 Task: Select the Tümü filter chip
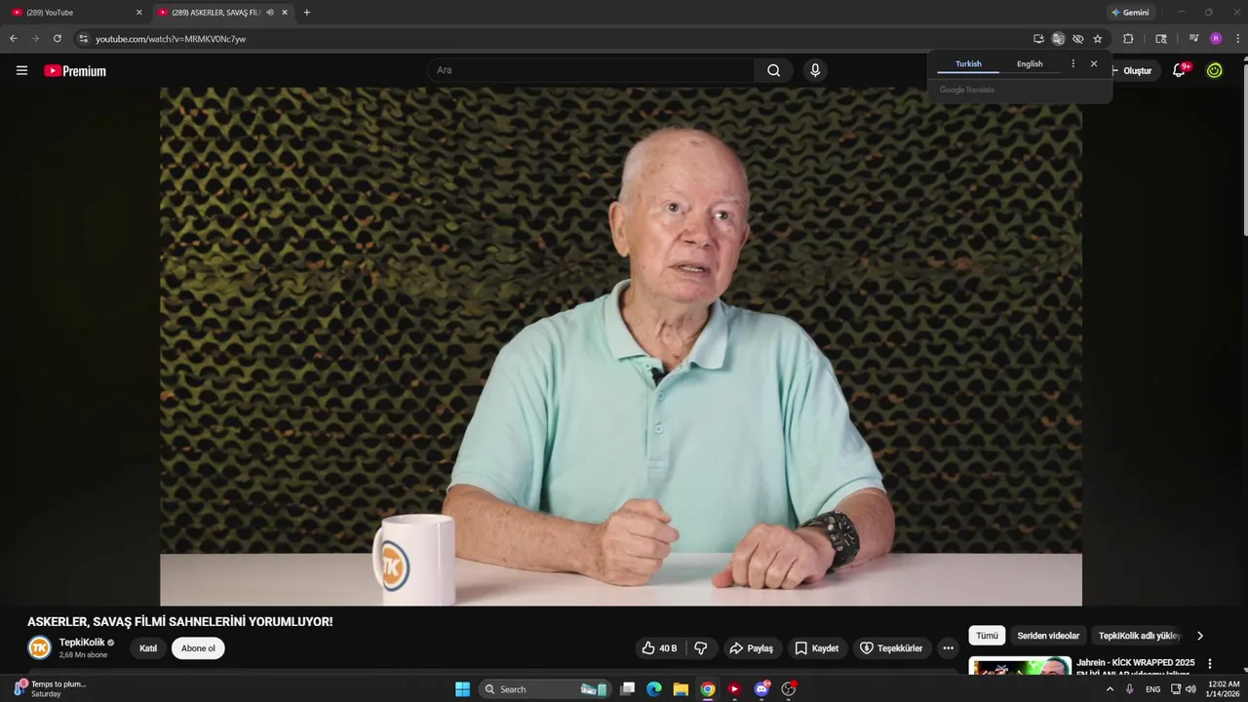click(x=987, y=636)
